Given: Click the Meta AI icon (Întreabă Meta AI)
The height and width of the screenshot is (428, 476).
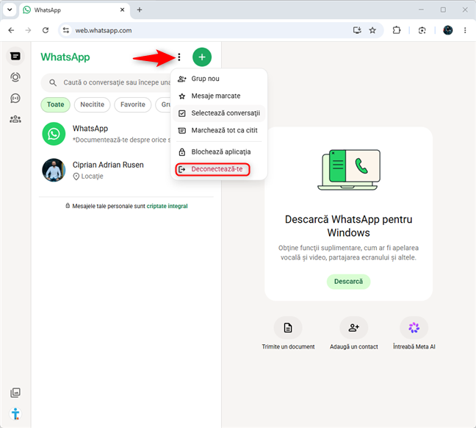Looking at the screenshot, I should 414,328.
